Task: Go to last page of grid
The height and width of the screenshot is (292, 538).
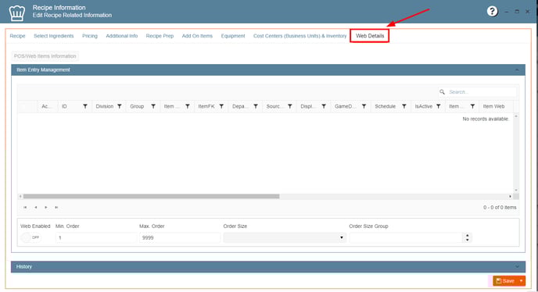Action: coord(56,208)
